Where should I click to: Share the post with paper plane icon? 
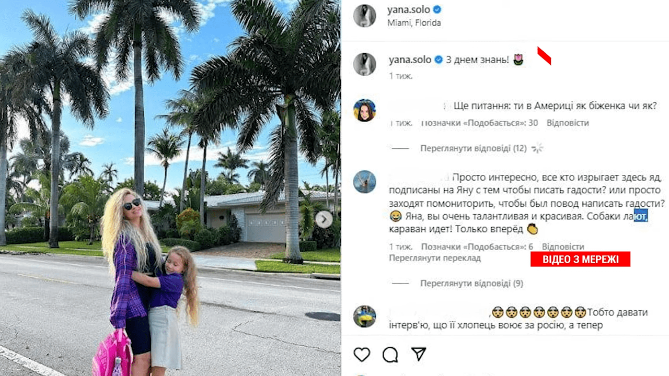tap(419, 354)
